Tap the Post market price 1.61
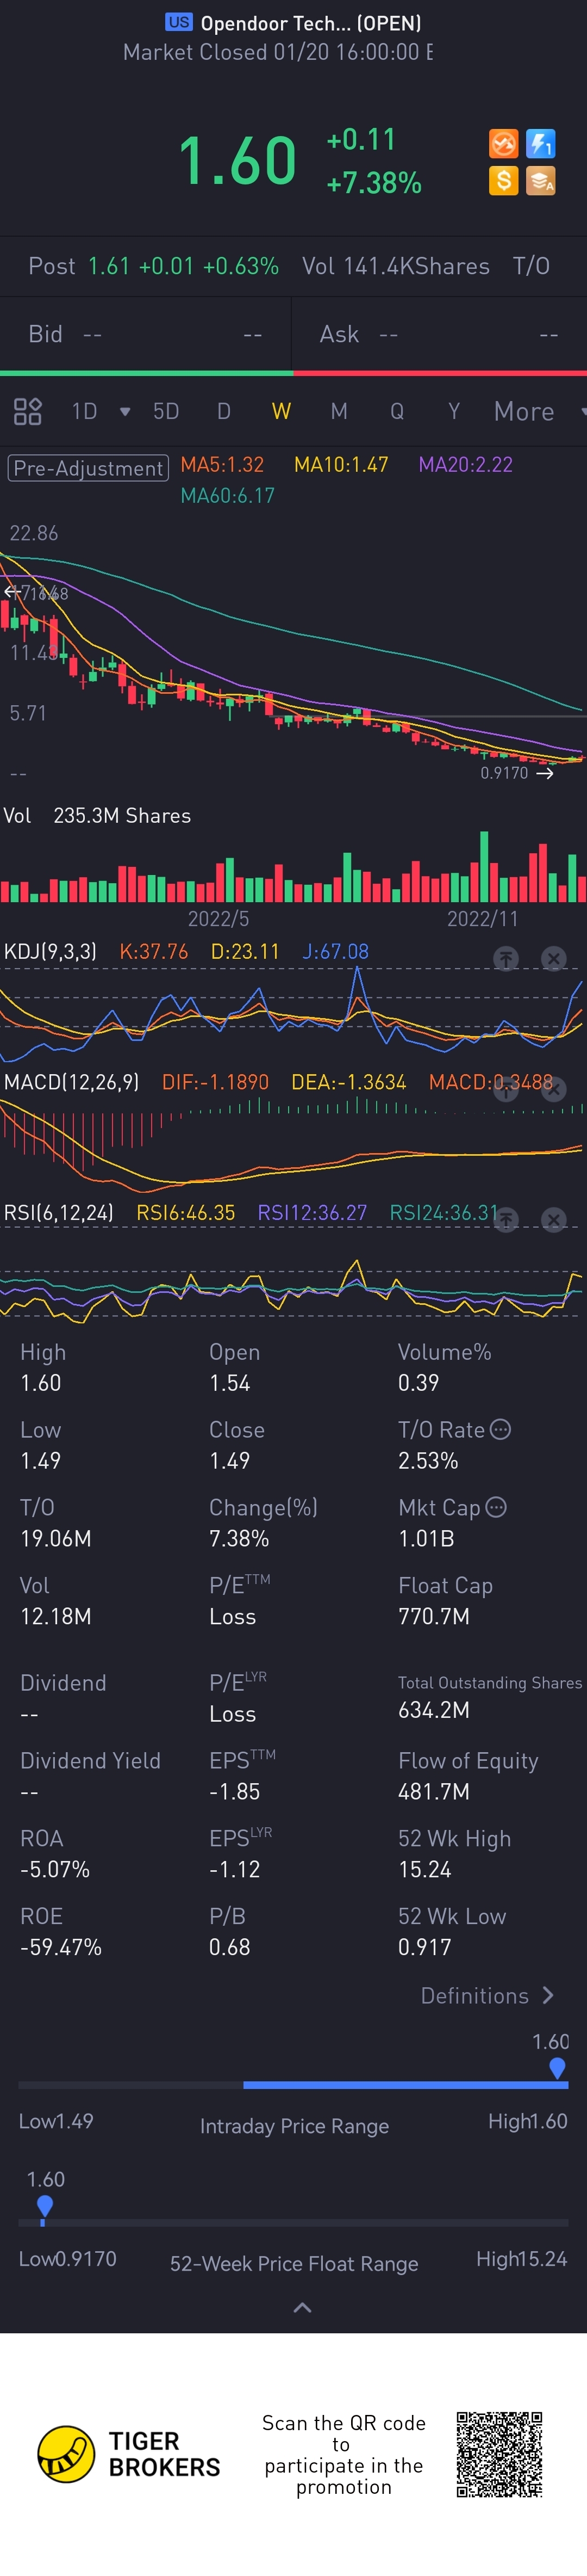The width and height of the screenshot is (587, 2576). (109, 266)
